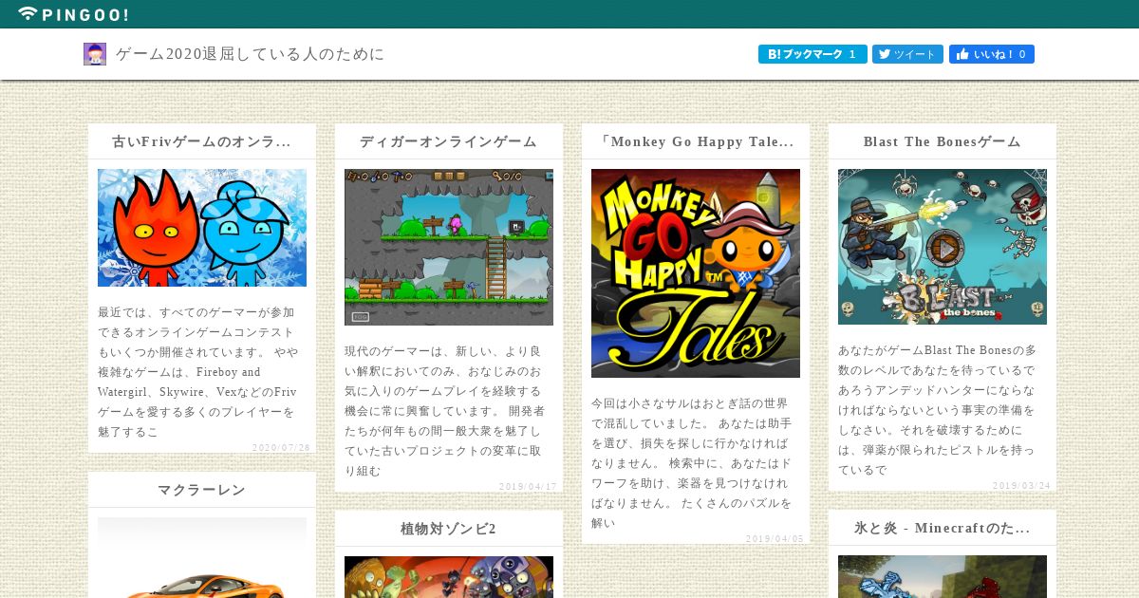Open post 古いFrivゲームのオンラ...
Viewport: 1139px width, 598px height.
pos(201,141)
